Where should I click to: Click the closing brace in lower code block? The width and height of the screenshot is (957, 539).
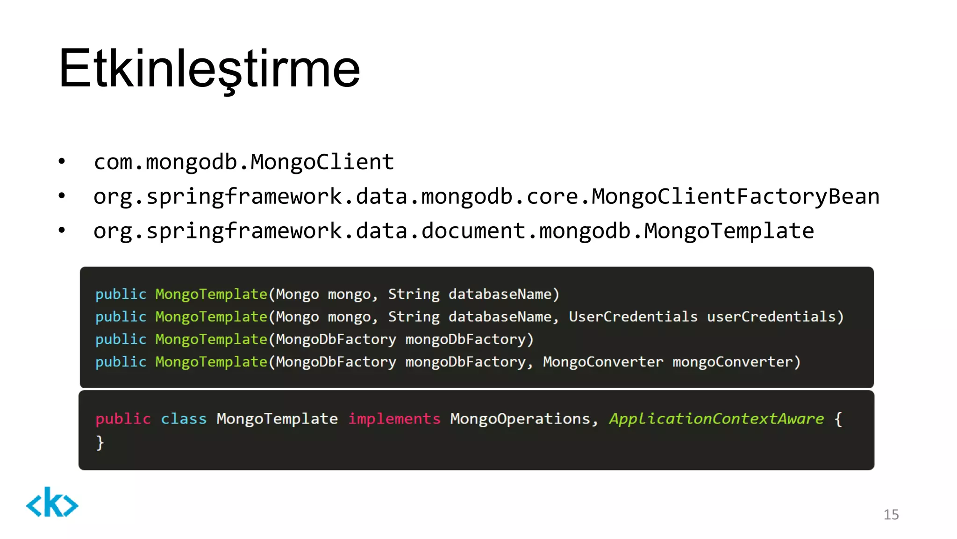[100, 442]
